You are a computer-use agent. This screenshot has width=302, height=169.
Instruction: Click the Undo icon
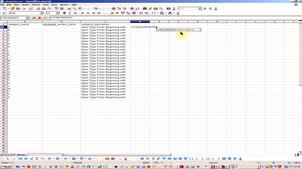[95, 8]
